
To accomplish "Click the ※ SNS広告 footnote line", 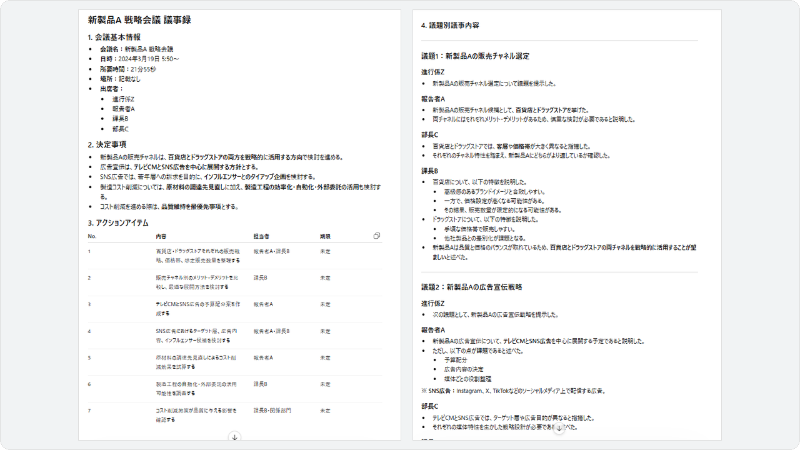I will 514,391.
